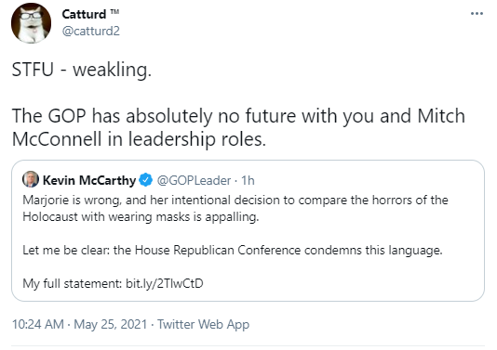Click Kevin McCarthy's small avatar
Viewport: 497px width, 350px height.
(x=31, y=179)
